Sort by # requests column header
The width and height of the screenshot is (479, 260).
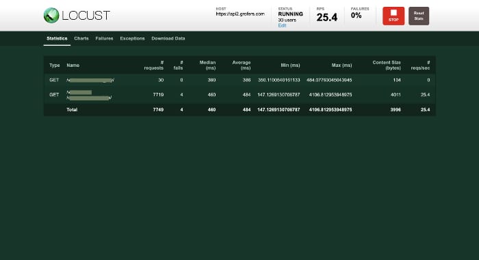(x=154, y=66)
